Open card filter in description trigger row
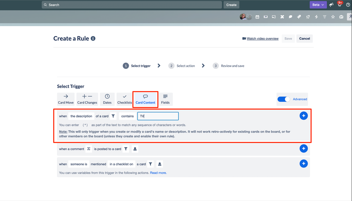 click(x=113, y=116)
